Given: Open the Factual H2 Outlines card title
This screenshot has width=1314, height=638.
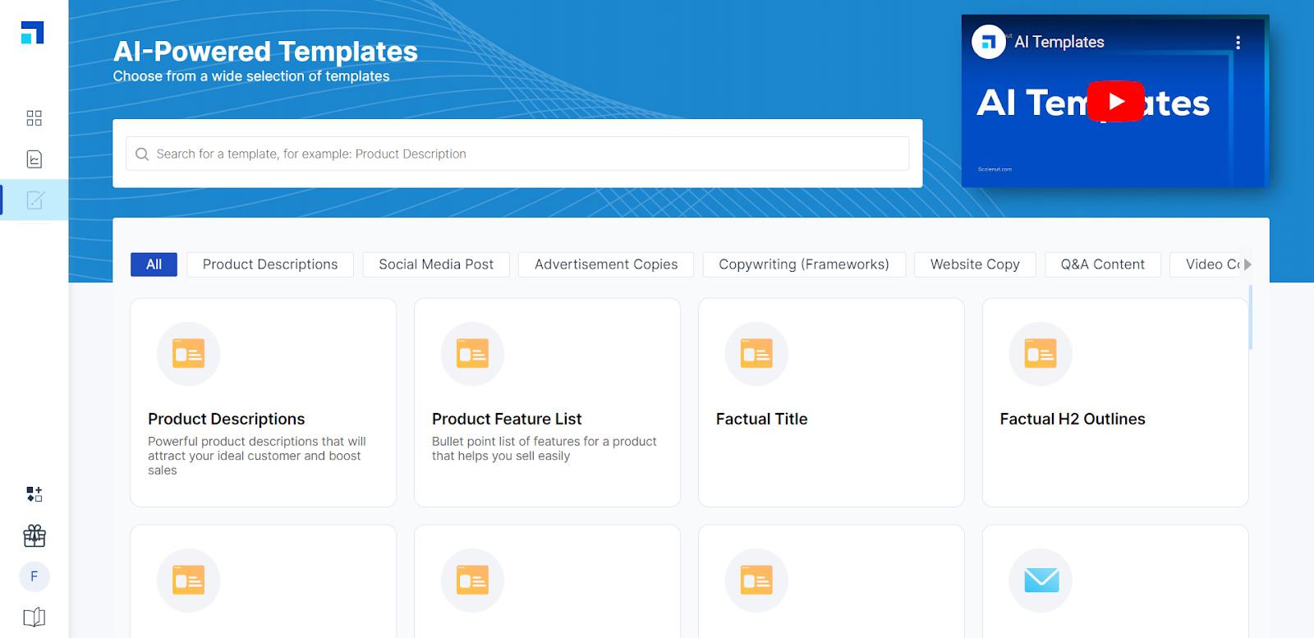Looking at the screenshot, I should pos(1073,419).
